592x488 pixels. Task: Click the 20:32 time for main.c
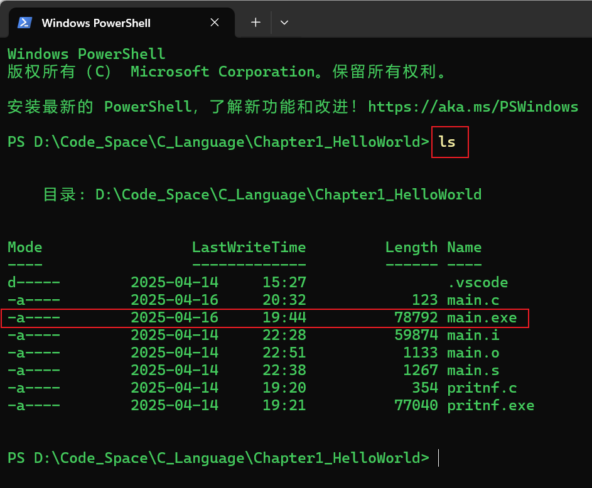[284, 300]
